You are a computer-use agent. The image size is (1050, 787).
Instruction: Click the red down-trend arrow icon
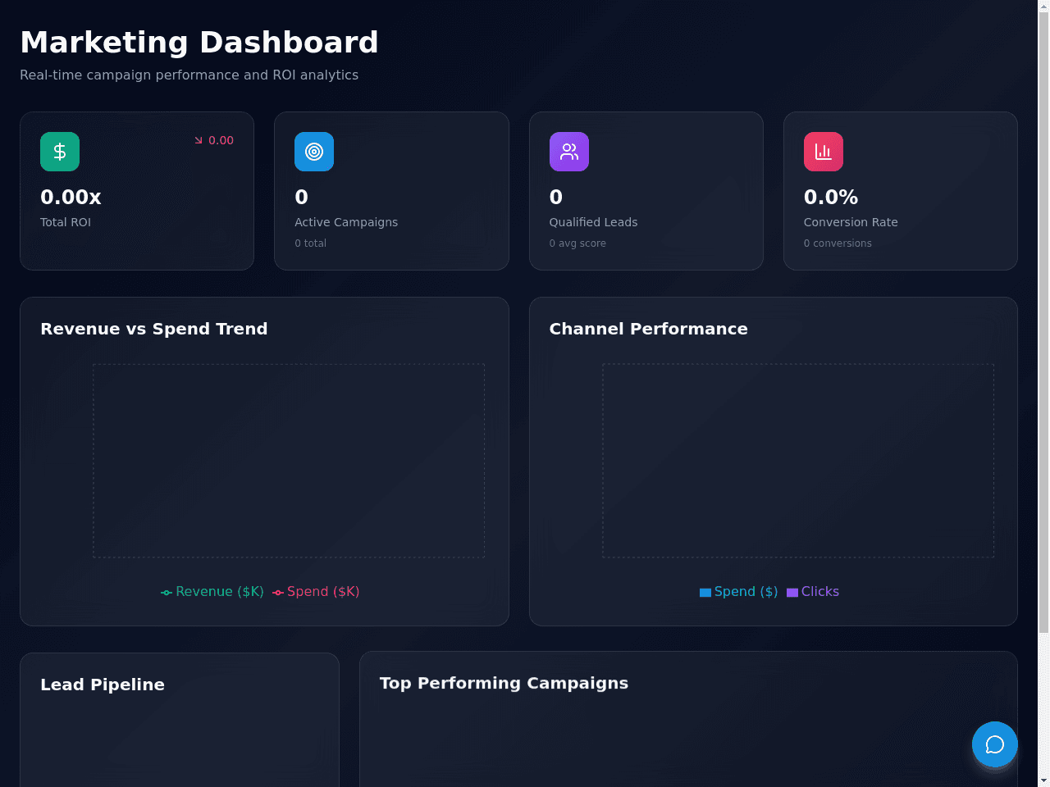[x=199, y=140]
